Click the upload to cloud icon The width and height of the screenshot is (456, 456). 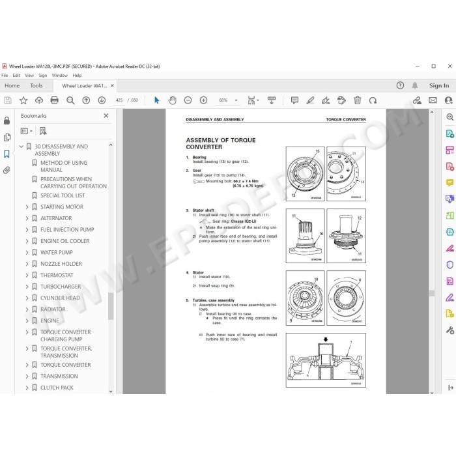(x=39, y=100)
